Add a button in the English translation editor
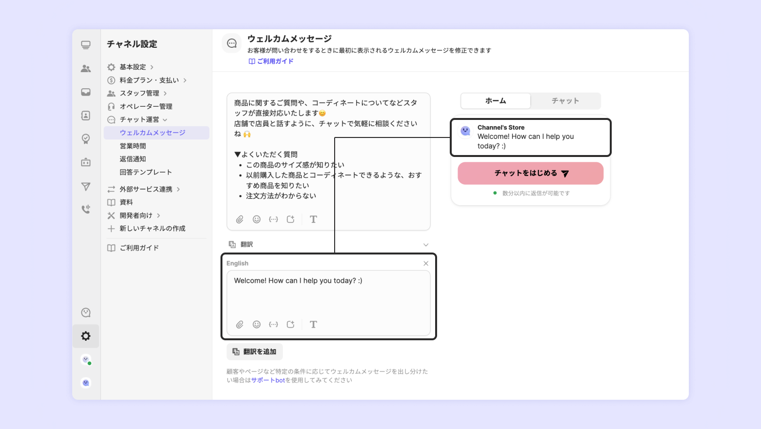Image resolution: width=761 pixels, height=429 pixels. [x=291, y=324]
